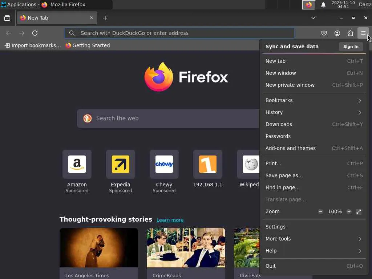Increase zoom with the plus button
Viewport: 372px width, 279px height.
pyautogui.click(x=348, y=212)
